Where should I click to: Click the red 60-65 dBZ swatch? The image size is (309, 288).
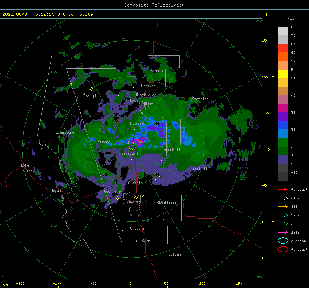point(283,48)
